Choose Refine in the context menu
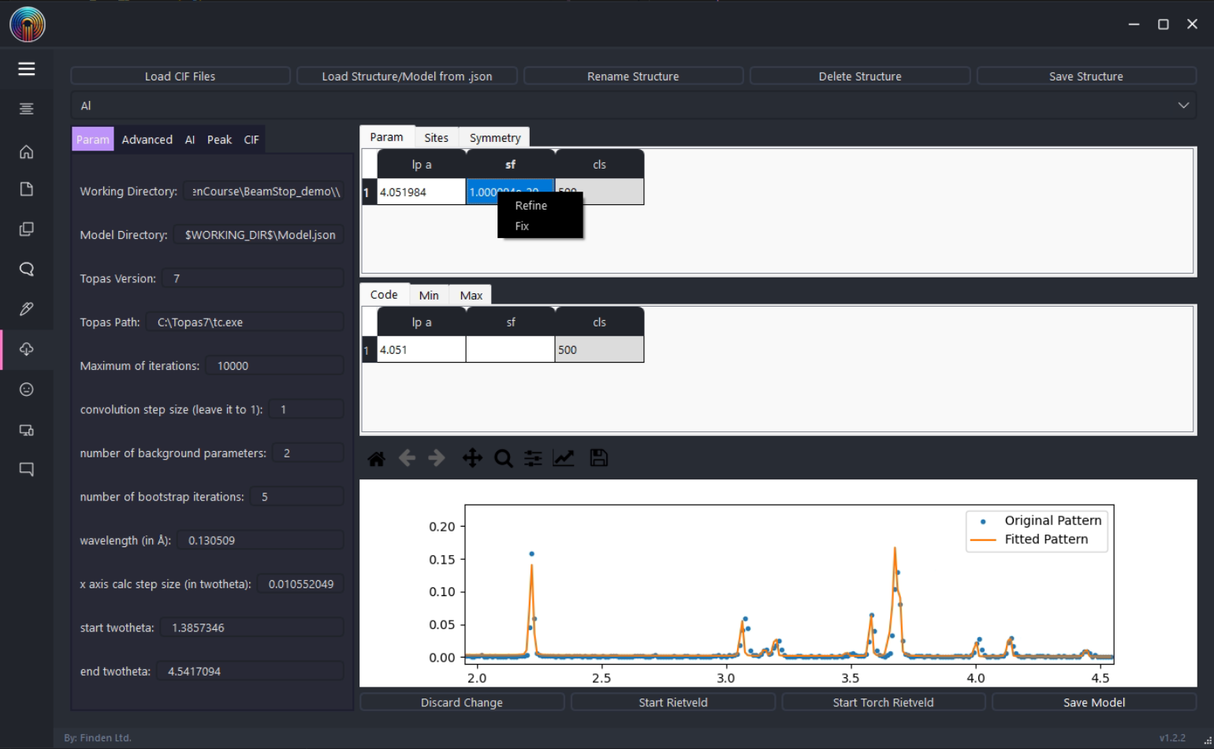This screenshot has height=749, width=1214. 531,205
